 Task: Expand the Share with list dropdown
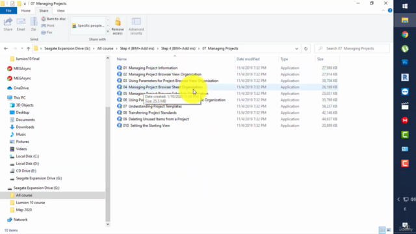pos(108,32)
